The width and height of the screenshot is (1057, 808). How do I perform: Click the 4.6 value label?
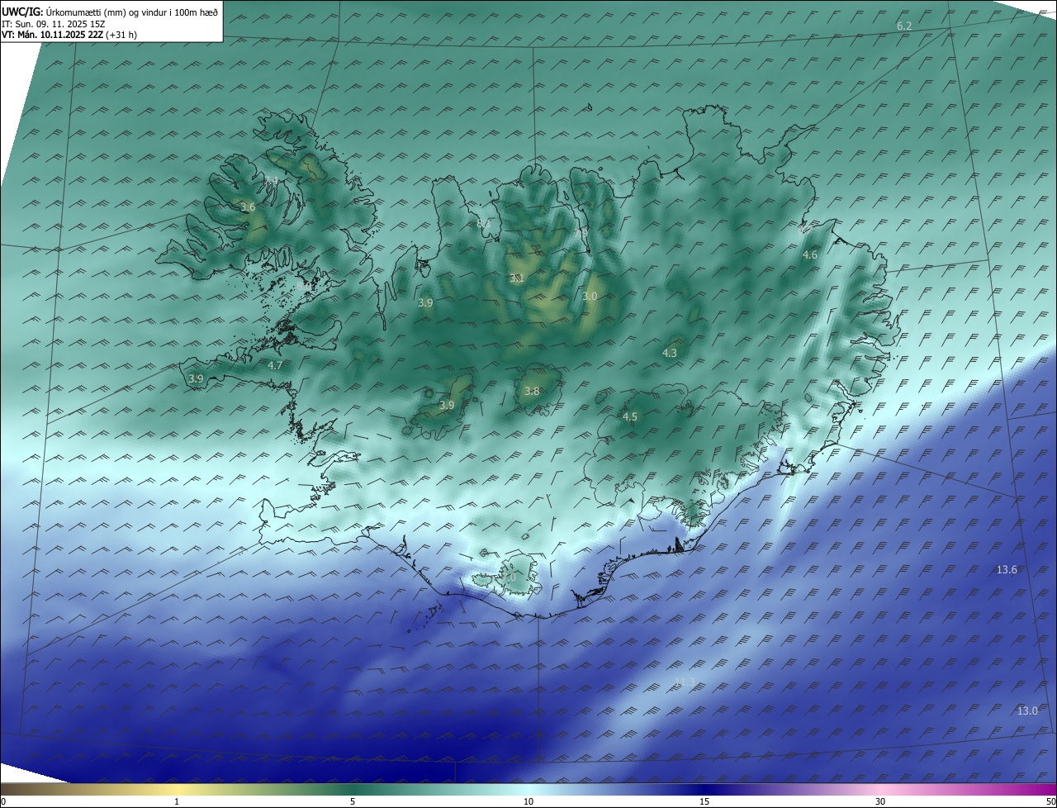810,255
